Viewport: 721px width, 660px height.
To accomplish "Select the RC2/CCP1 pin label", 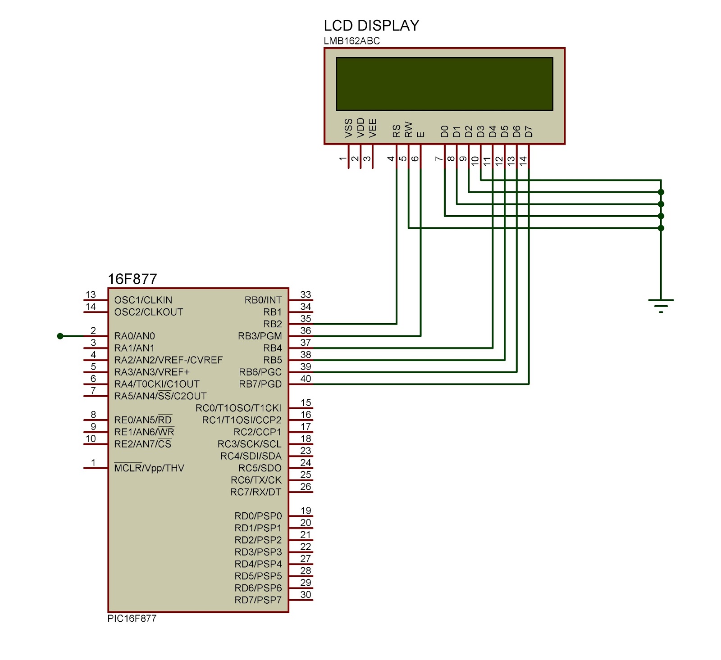I will click(257, 432).
